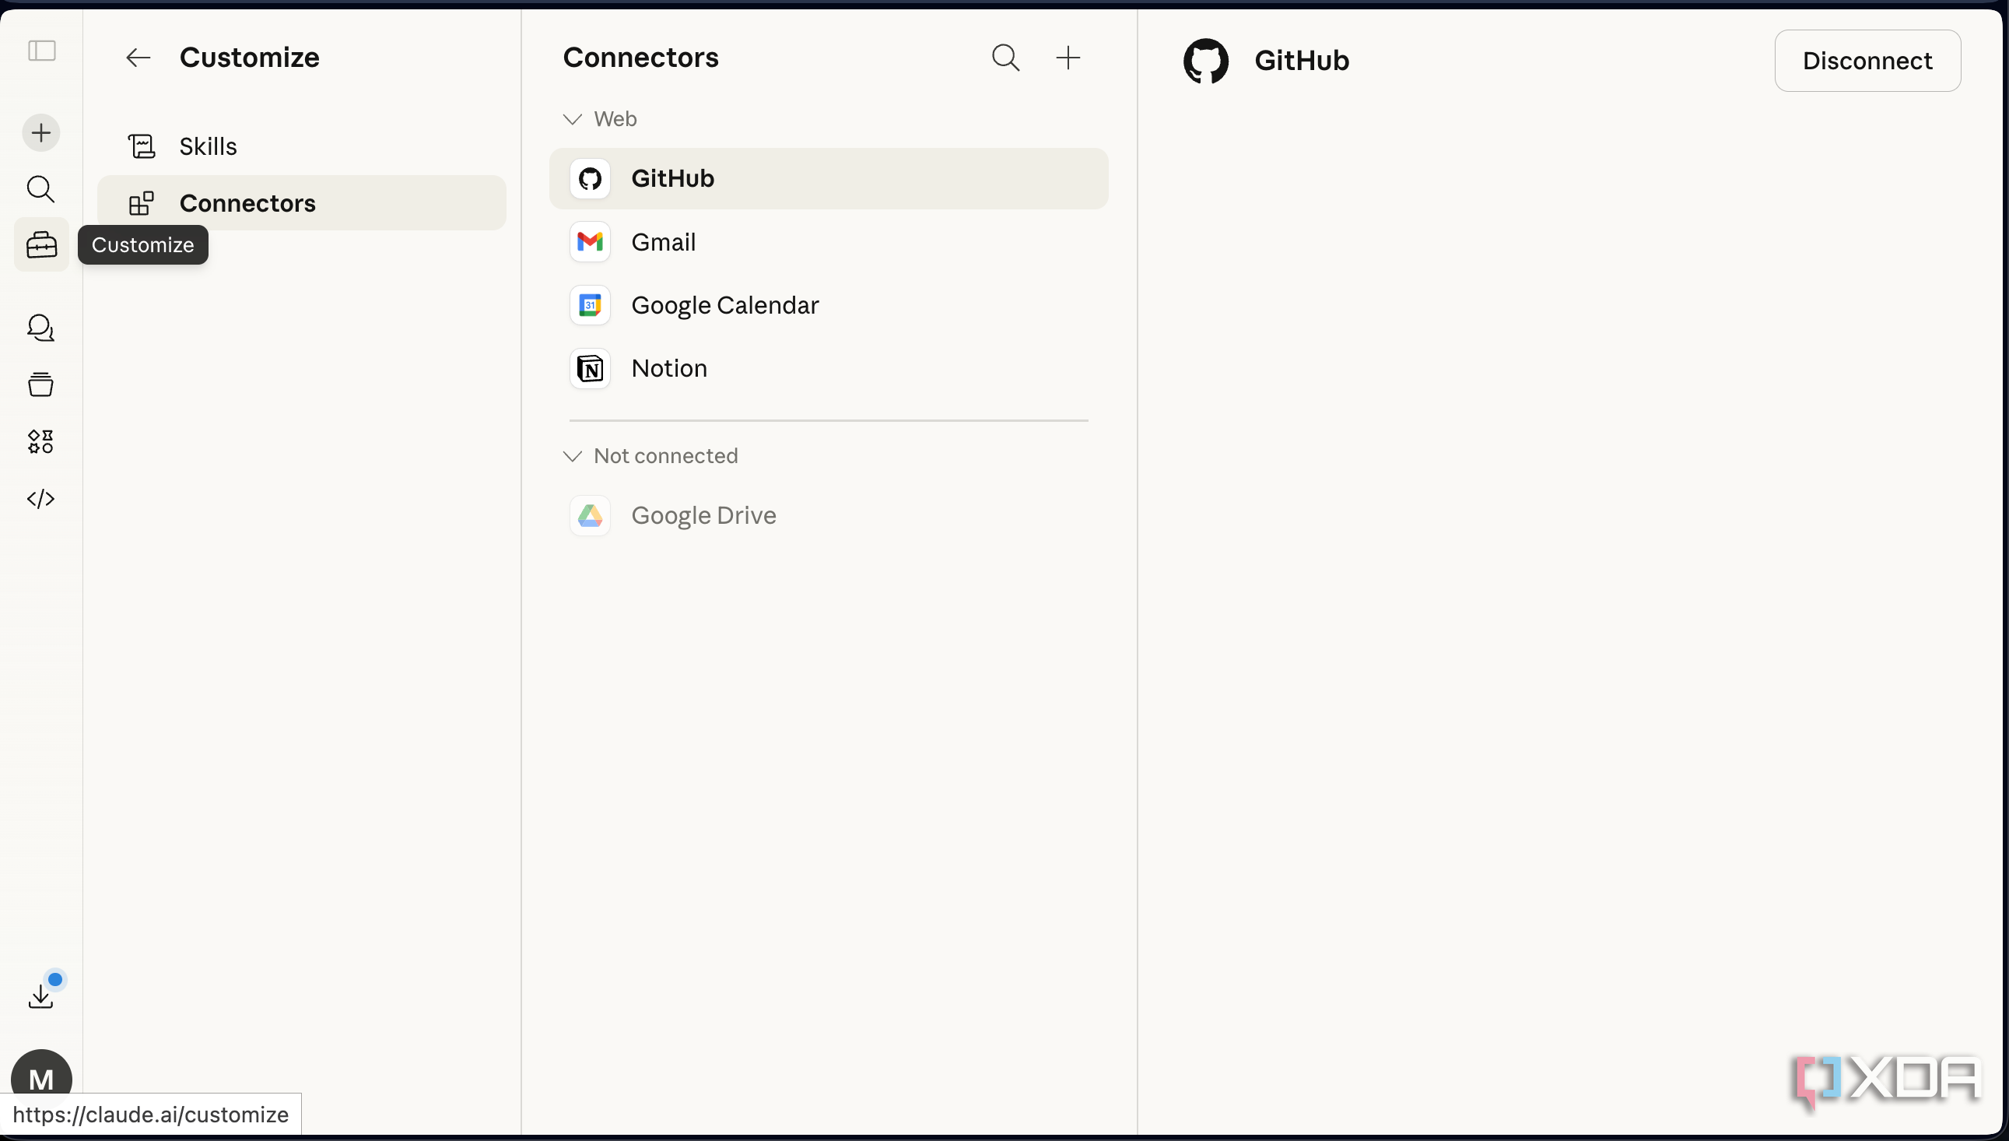Open the Skills section

[302, 146]
